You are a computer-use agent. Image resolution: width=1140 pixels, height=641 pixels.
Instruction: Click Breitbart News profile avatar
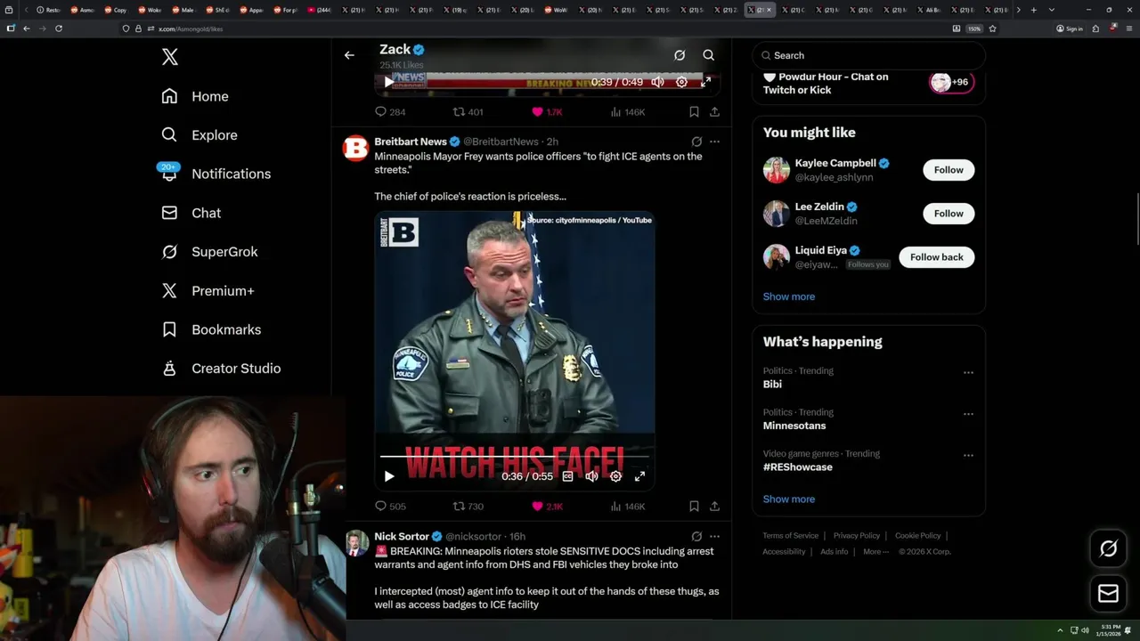(356, 148)
